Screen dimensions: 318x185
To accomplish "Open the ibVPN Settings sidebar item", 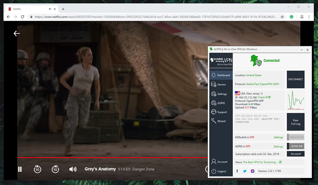I will pos(221,94).
